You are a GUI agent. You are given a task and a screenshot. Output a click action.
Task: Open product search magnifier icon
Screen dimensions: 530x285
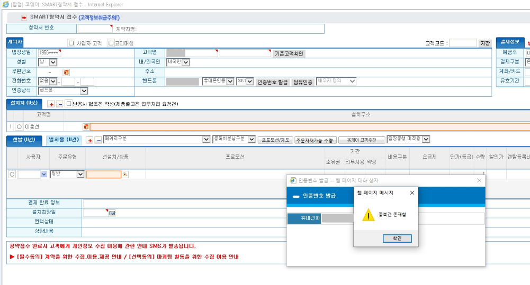(125, 174)
